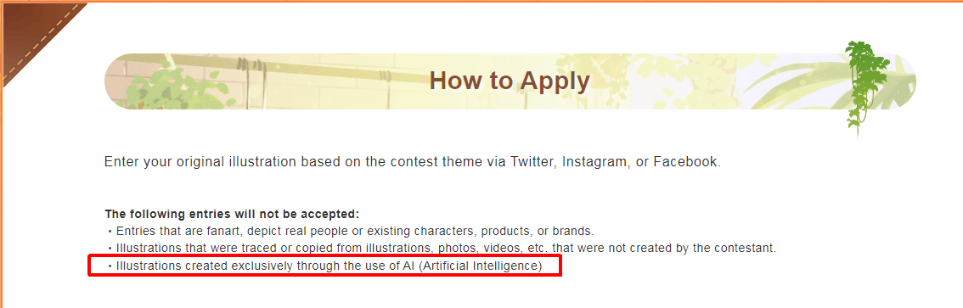Click the bold 'following entries' heading
The image size is (963, 308).
click(232, 214)
